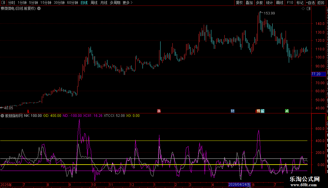Click the NK: 100.00 indicator value

[33, 116]
